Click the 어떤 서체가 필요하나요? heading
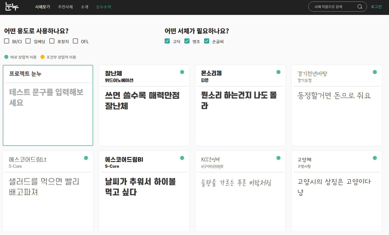 pyautogui.click(x=197, y=31)
